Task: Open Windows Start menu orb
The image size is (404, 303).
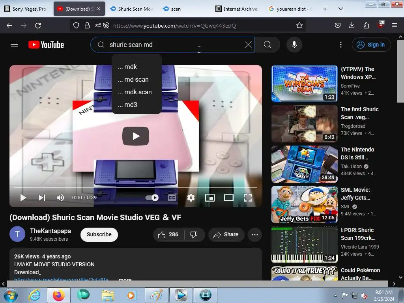Action: tap(11, 295)
